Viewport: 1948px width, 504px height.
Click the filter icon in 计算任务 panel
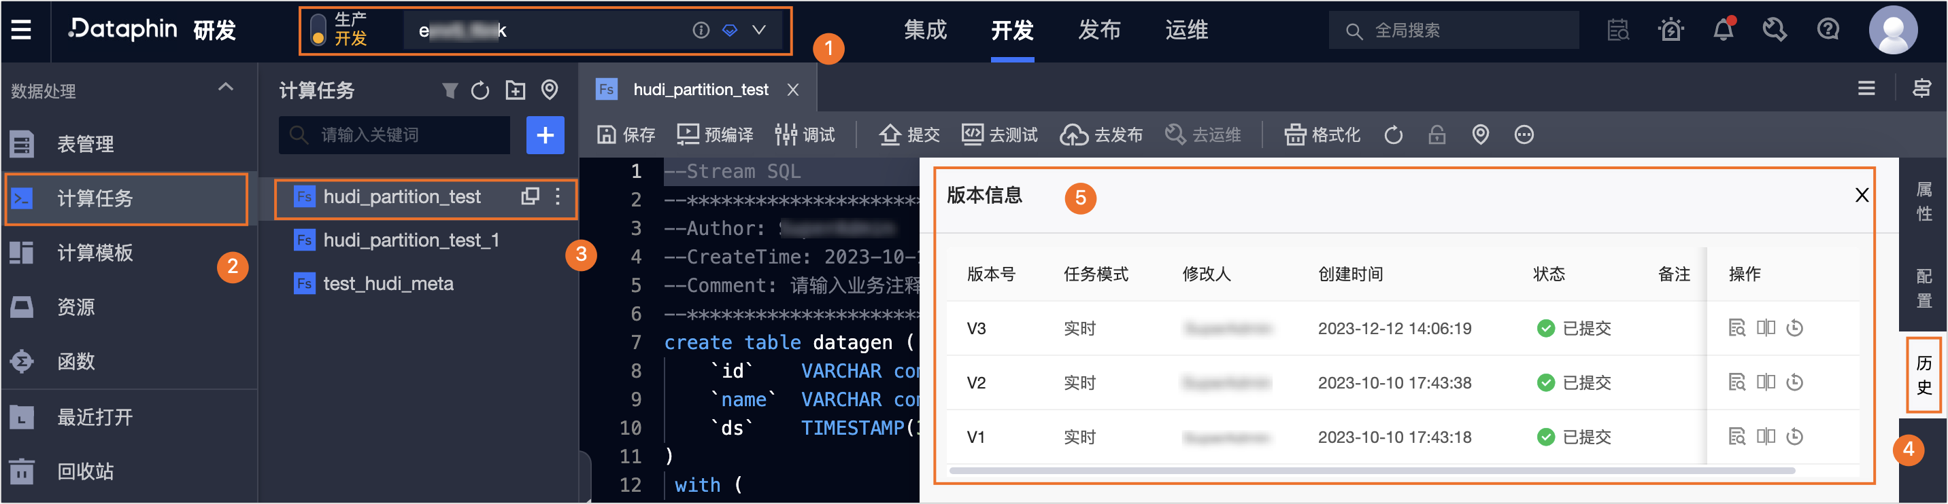[x=450, y=90]
